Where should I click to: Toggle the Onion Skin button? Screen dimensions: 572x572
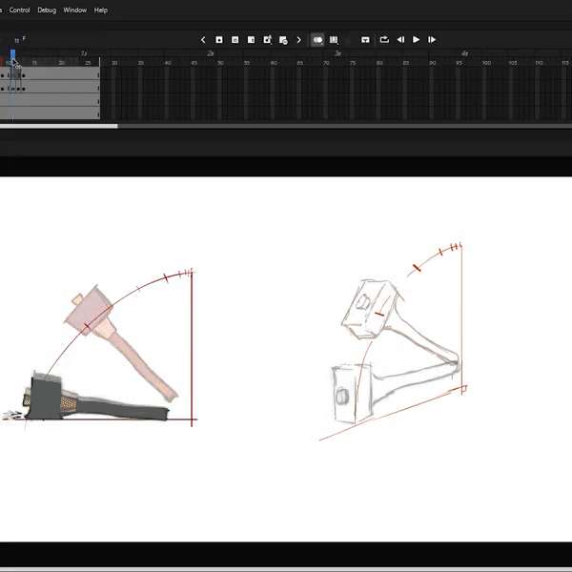317,40
